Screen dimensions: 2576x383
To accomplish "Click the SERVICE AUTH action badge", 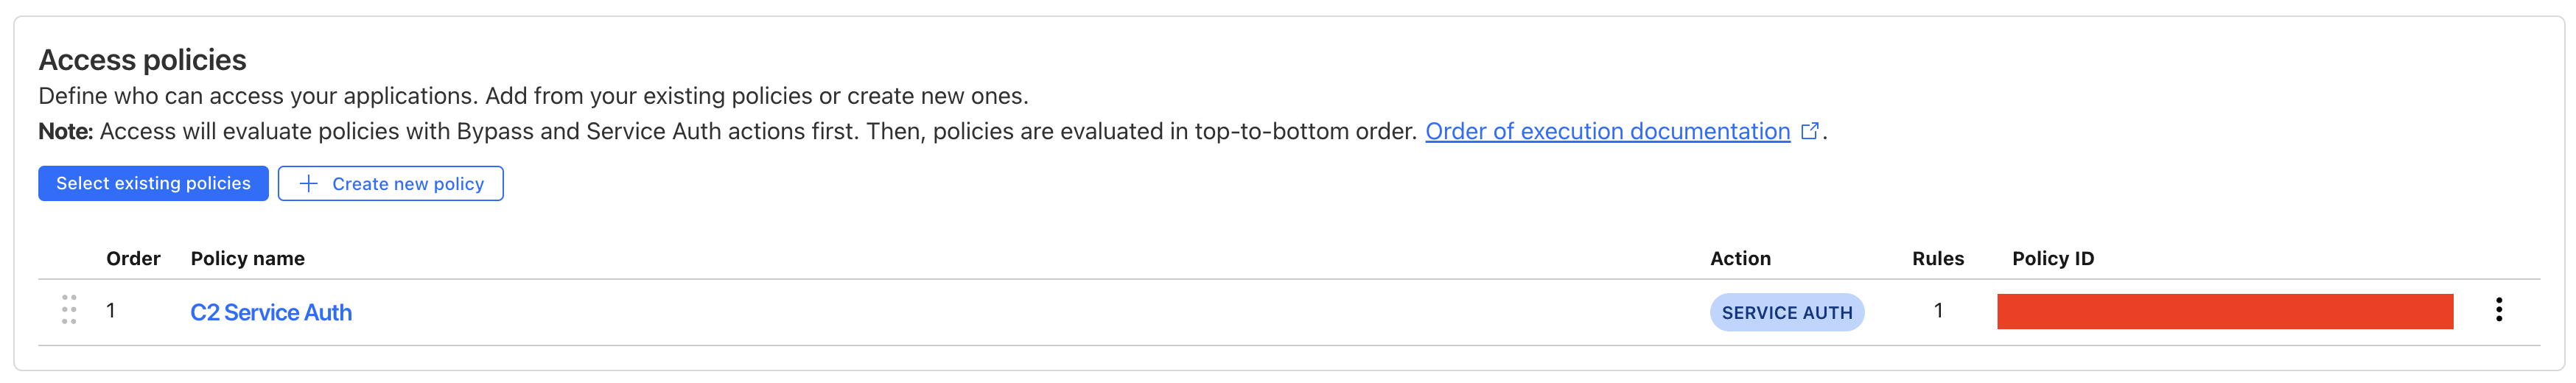I will pos(1786,312).
